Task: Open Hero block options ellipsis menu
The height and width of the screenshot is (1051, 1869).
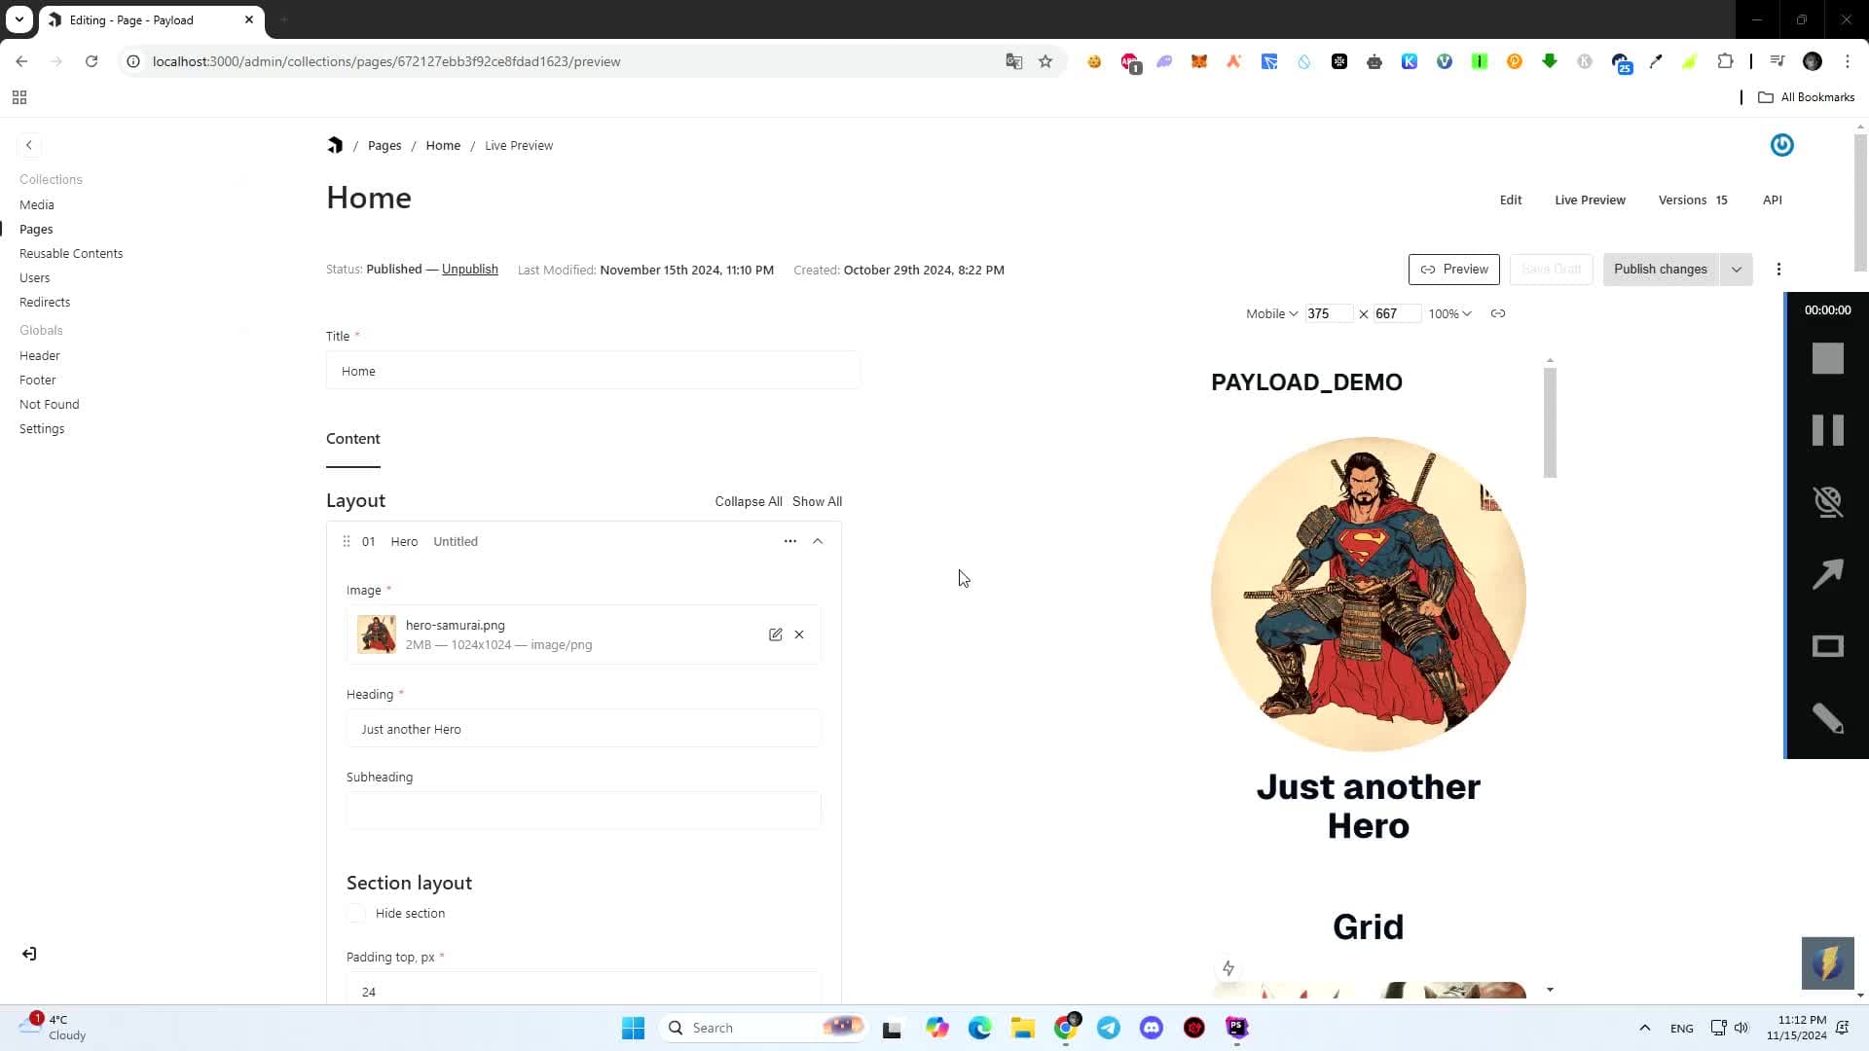Action: point(789,541)
